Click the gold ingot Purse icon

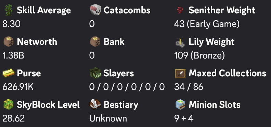point(9,73)
